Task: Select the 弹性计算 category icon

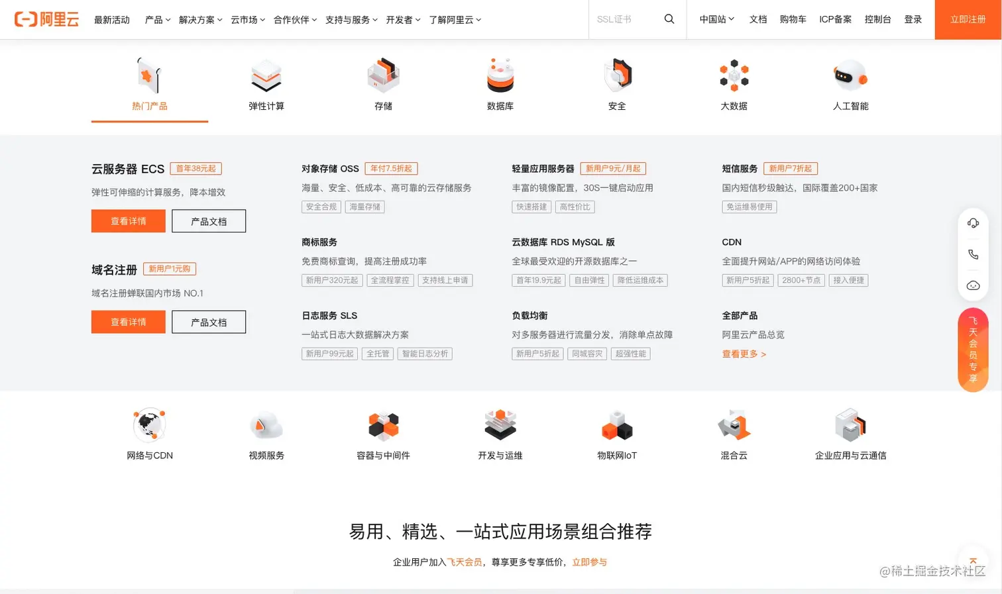Action: (266, 75)
